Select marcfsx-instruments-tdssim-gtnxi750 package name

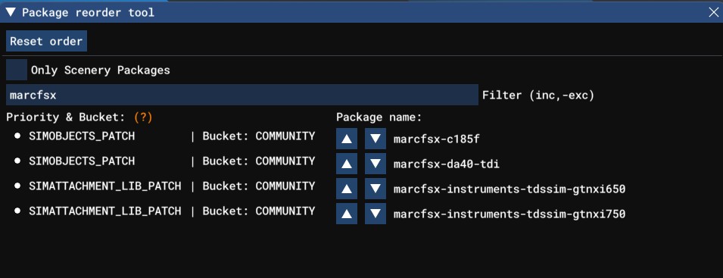pos(509,214)
